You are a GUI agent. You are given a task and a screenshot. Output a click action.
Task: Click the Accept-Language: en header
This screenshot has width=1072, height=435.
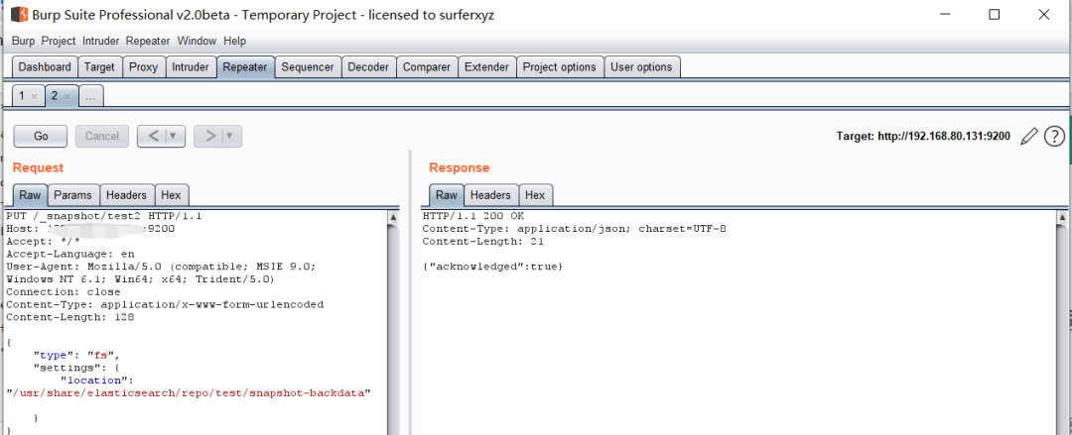click(x=70, y=254)
